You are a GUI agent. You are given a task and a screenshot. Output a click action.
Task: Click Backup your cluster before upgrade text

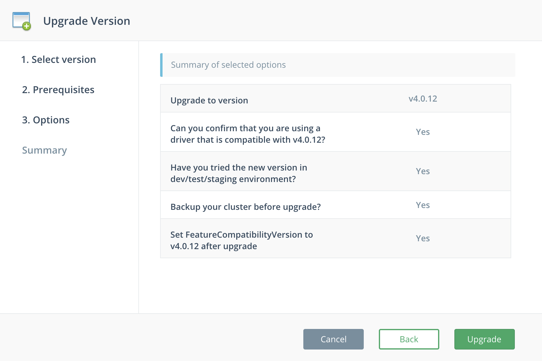tap(245, 207)
